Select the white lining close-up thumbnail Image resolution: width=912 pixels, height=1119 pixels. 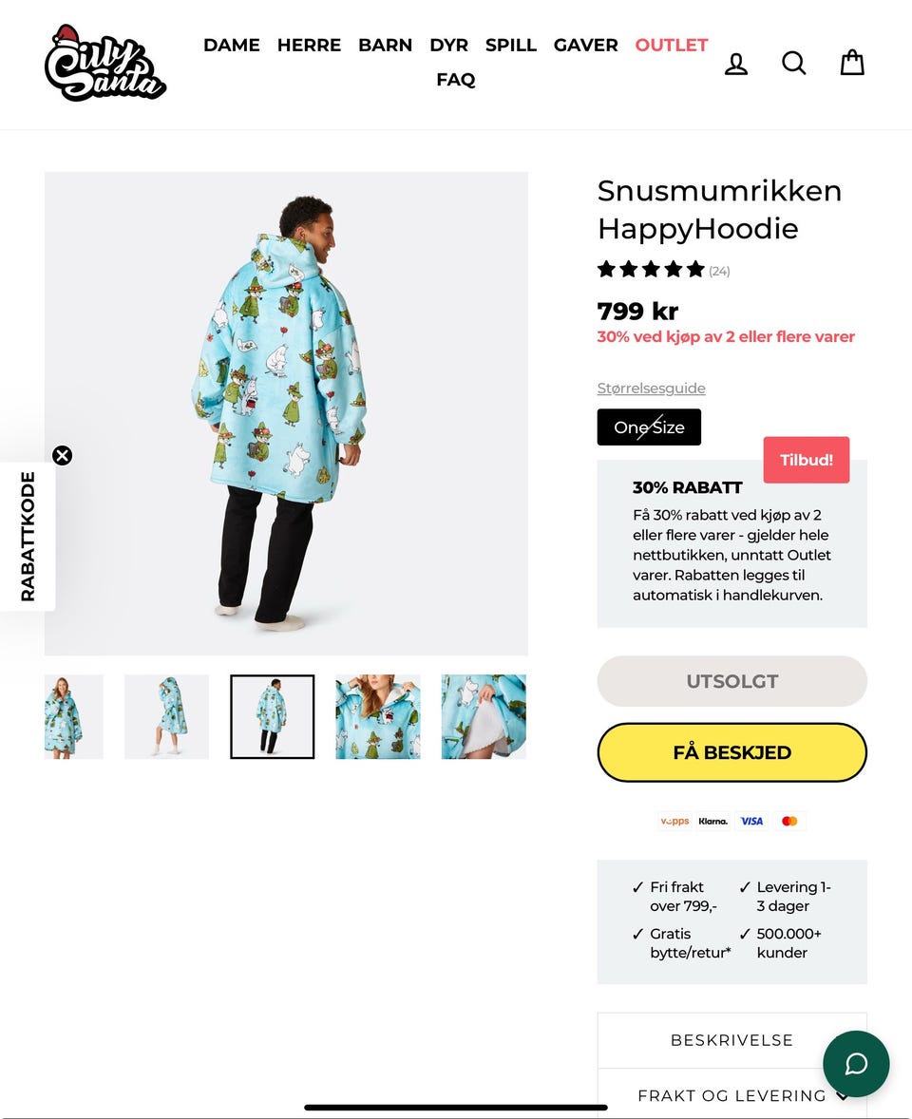[484, 716]
